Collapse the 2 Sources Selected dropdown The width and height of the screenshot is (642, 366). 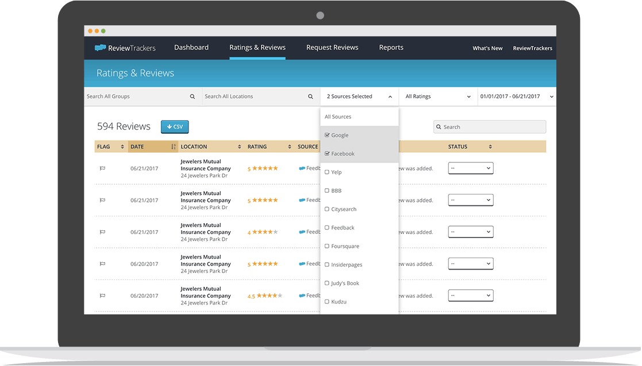(x=359, y=97)
